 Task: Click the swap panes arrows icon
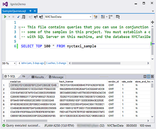pyautogui.click(x=24, y=76)
